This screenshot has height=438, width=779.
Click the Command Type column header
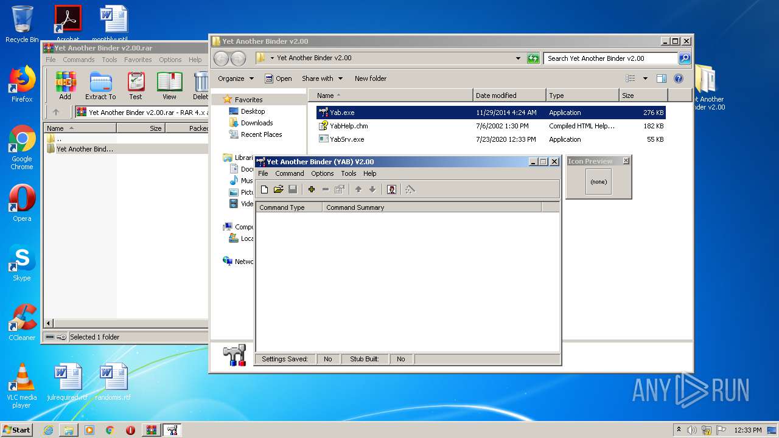tap(289, 207)
